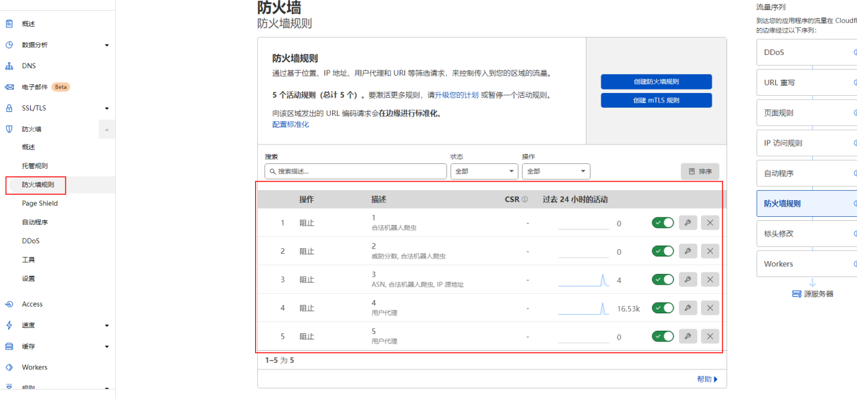Click the SSL/TLS lock icon
This screenshot has height=399, width=857.
[x=9, y=108]
